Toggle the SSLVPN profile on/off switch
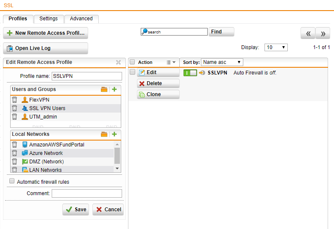Viewport: 334px width, 229px height. pos(190,73)
